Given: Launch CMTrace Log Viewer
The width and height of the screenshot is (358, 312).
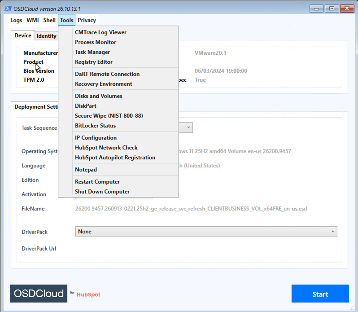Looking at the screenshot, I should tap(125, 32).
